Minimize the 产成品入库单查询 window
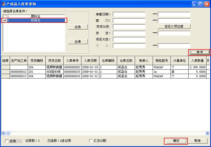This screenshot has height=147, width=211. tap(195, 4)
